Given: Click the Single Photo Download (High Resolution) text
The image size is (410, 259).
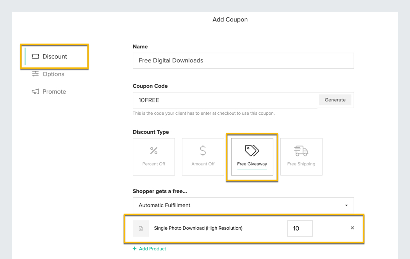Looking at the screenshot, I should pyautogui.click(x=198, y=228).
